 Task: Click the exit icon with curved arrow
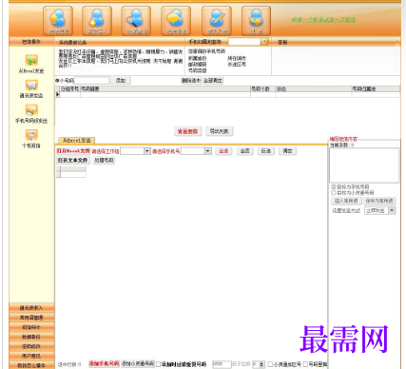pos(257,21)
